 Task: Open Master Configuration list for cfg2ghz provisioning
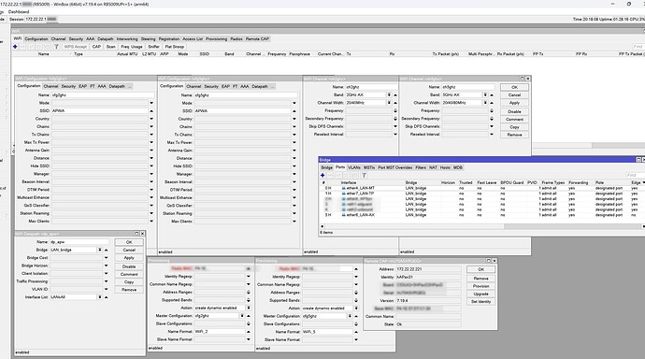[x=242, y=316]
